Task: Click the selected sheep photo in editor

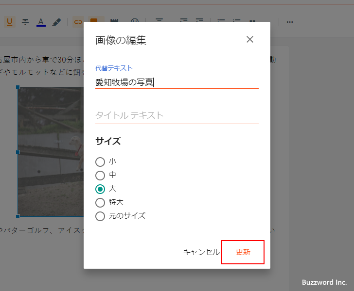Action: (x=51, y=152)
